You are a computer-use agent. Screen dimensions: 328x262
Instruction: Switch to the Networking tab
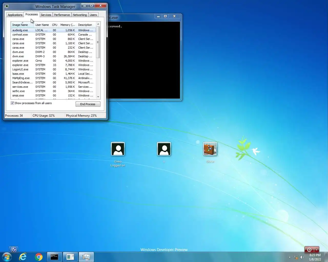click(80, 15)
